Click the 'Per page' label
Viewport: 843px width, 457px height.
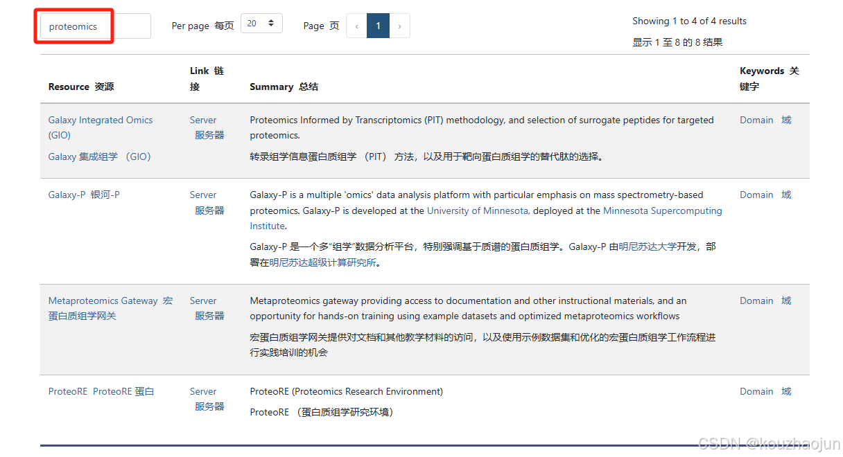point(190,26)
